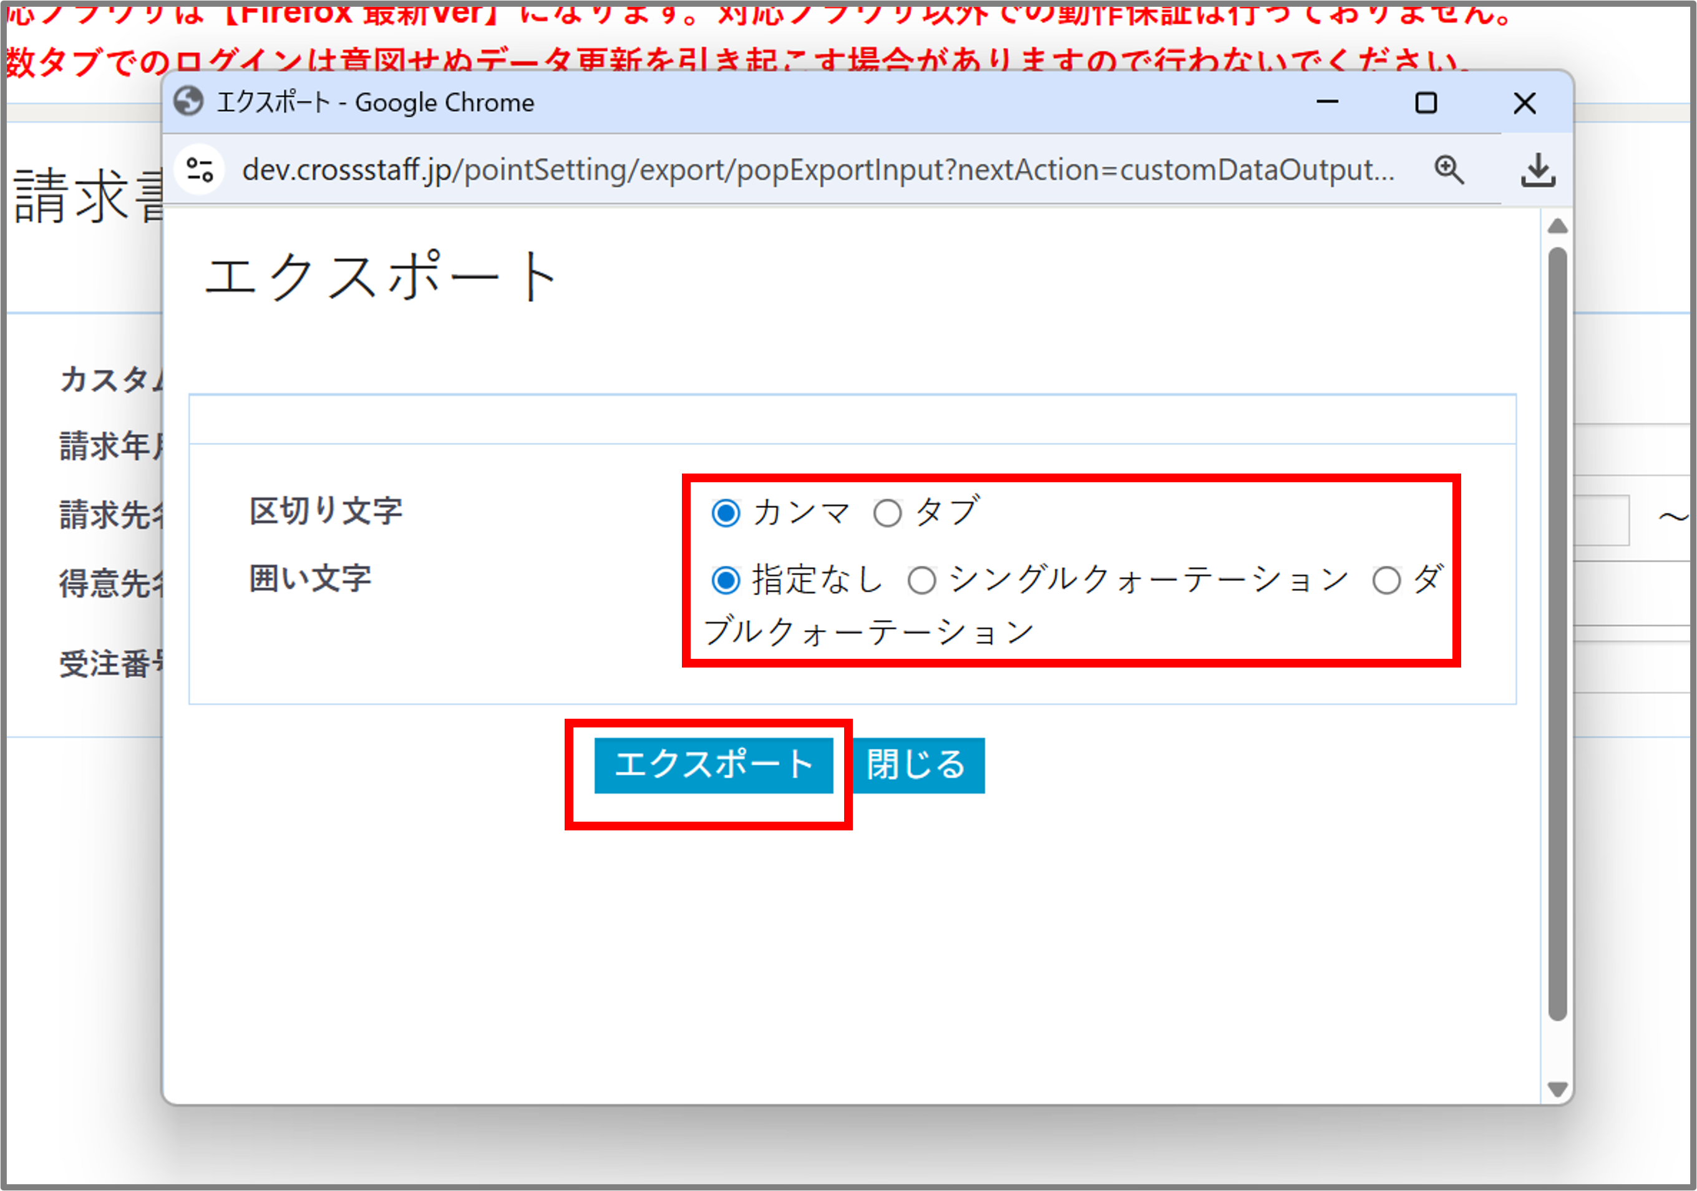Click the scrollbar down arrow in popup
The height and width of the screenshot is (1191, 1697).
tap(1557, 1089)
